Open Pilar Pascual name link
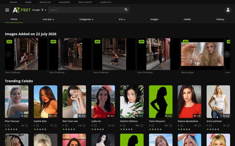Image resolution: width=235 pixels, height=146 pixels. click(x=12, y=121)
